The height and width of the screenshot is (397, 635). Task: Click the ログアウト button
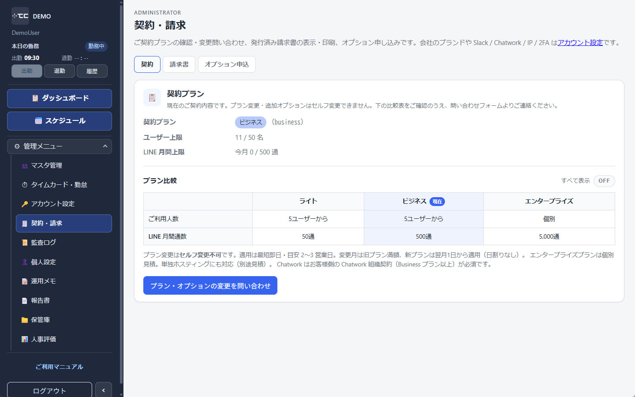tap(49, 390)
